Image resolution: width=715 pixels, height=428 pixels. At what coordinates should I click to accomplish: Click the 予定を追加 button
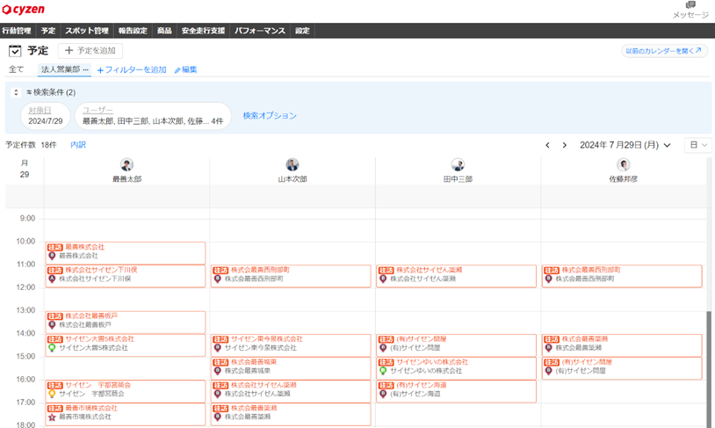click(x=90, y=51)
